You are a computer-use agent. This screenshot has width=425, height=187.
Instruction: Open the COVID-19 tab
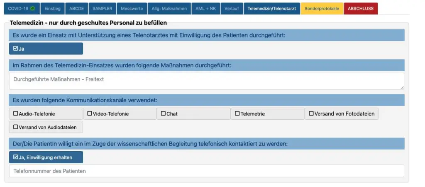click(x=21, y=8)
